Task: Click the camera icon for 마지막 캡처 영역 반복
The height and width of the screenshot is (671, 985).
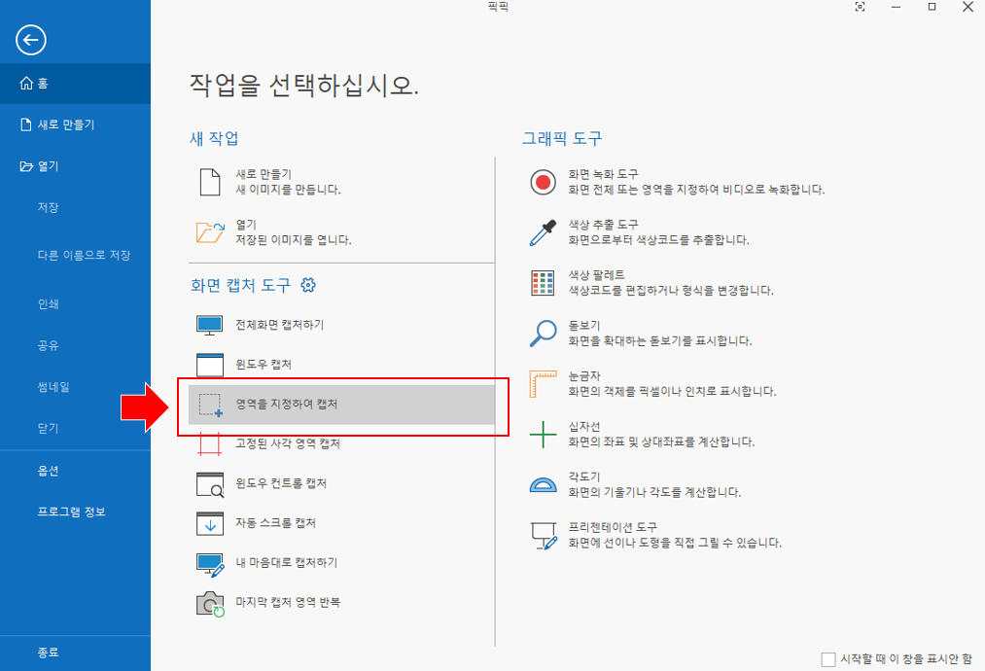Action: click(x=210, y=605)
